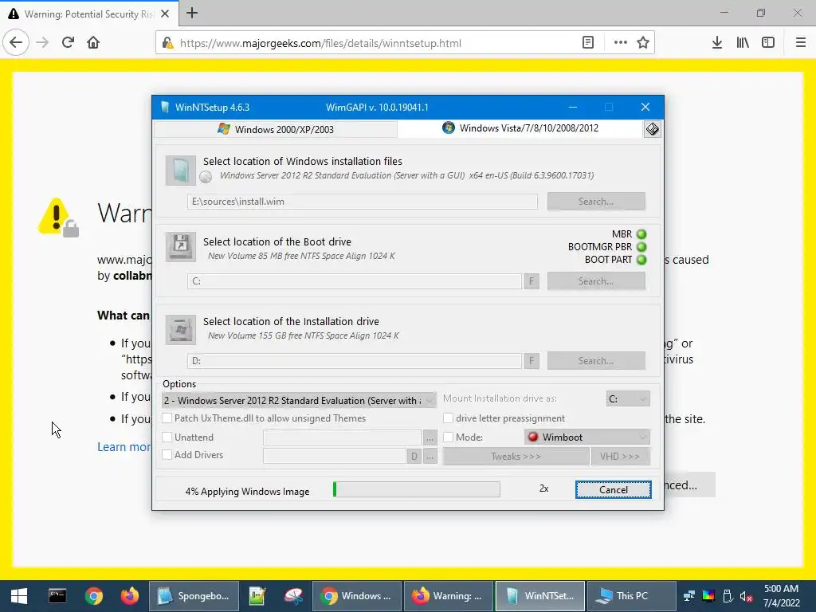816x612 pixels.
Task: Enable drive letter preassignment checkbox
Action: click(448, 418)
